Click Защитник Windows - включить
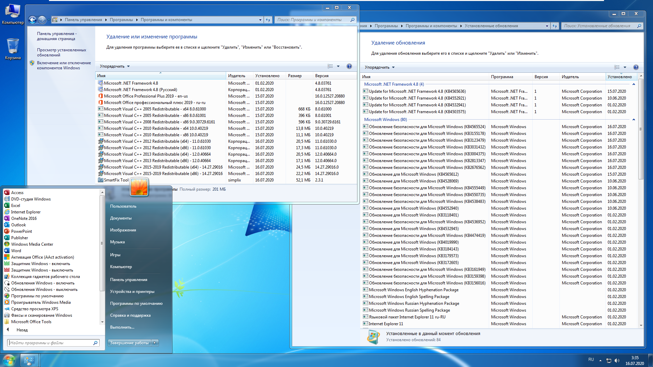Viewport: 653px width, 367px height. tap(40, 264)
